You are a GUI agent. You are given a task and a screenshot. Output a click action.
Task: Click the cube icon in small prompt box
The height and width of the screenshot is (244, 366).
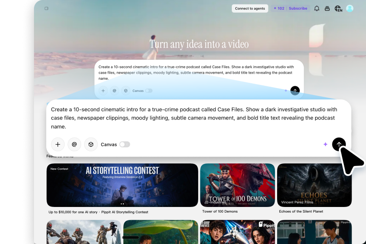125,91
